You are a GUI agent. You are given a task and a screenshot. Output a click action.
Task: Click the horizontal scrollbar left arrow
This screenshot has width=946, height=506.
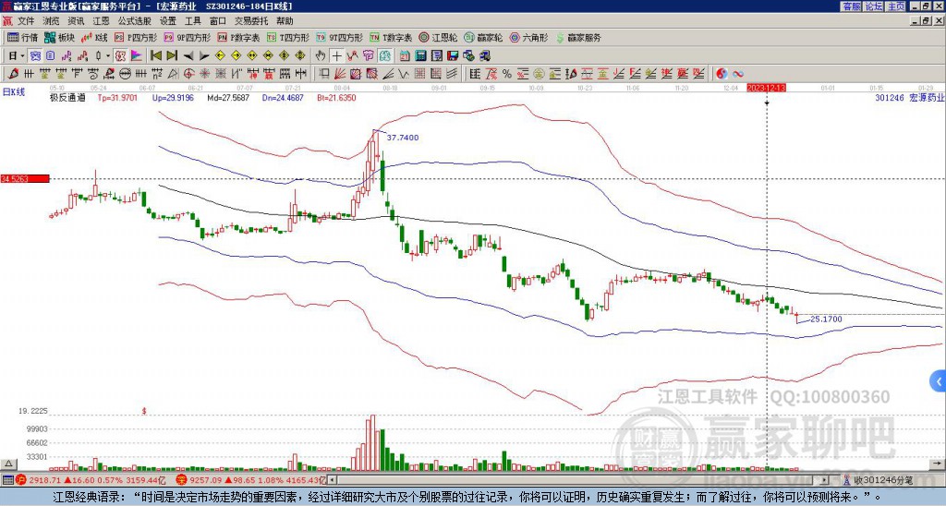tap(332, 480)
